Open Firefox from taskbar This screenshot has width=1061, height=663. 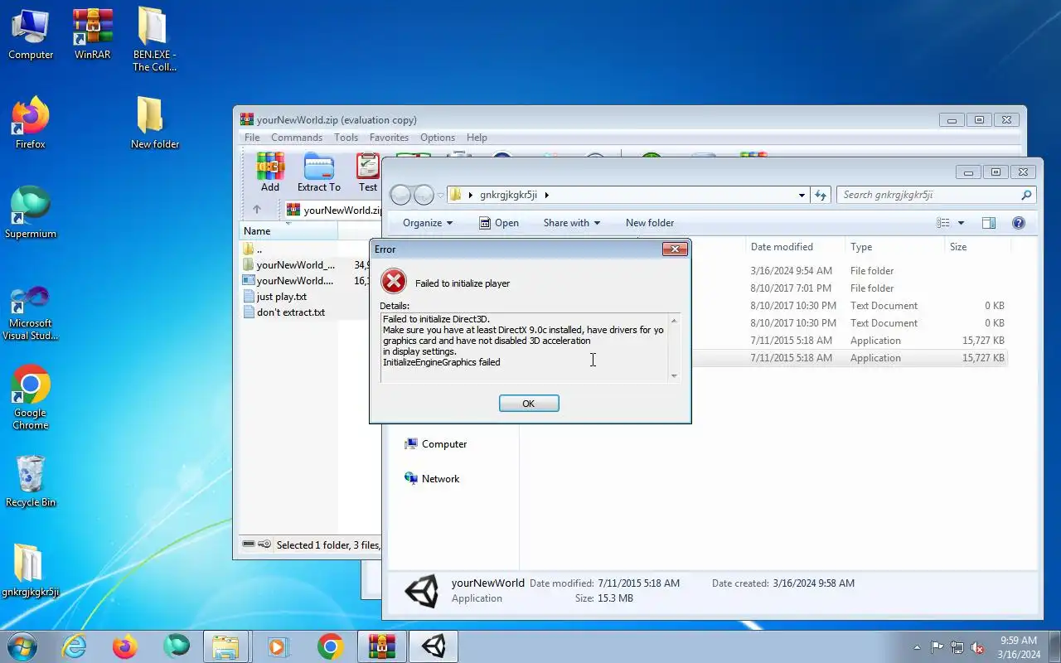[x=125, y=647]
